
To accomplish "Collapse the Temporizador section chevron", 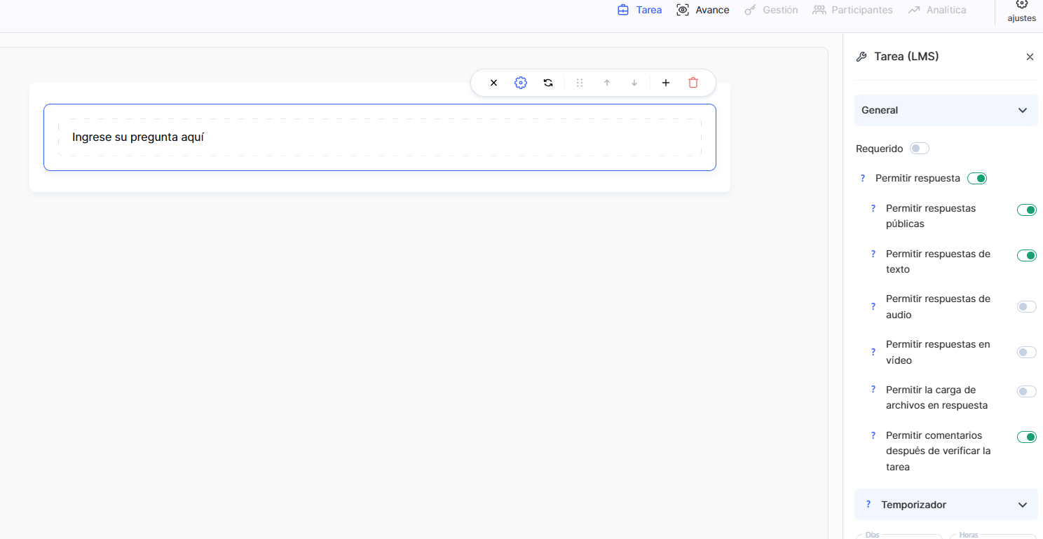I will pyautogui.click(x=1022, y=505).
